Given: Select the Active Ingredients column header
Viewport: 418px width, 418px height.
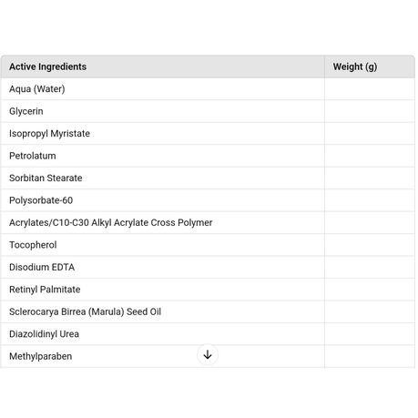Looking at the screenshot, I should click(x=163, y=66).
